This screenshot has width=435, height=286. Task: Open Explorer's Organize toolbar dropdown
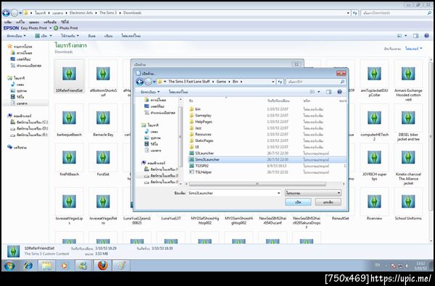point(17,35)
